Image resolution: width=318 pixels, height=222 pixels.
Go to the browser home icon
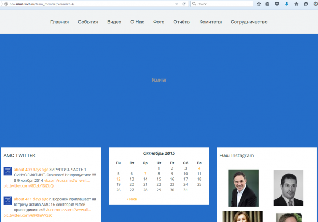(296, 4)
